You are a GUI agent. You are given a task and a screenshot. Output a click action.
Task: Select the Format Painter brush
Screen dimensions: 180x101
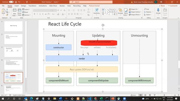[x=7, y=15]
